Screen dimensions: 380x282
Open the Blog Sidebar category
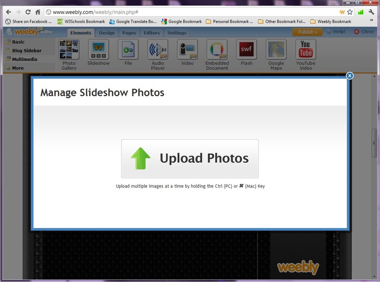[26, 50]
